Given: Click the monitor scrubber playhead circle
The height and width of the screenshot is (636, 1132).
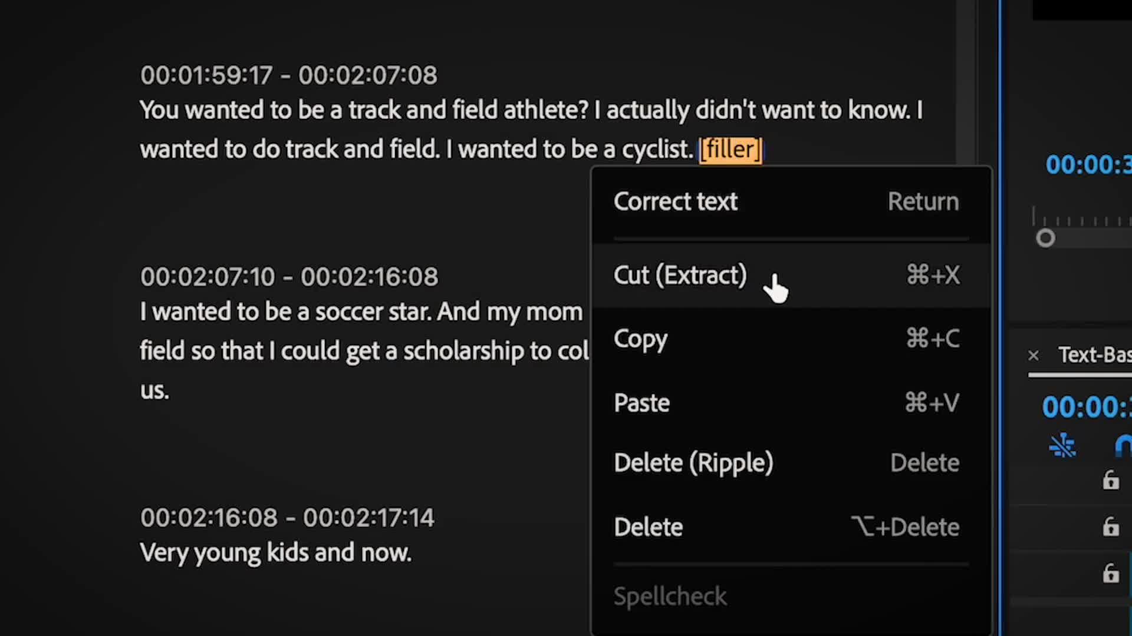Looking at the screenshot, I should click(1045, 238).
